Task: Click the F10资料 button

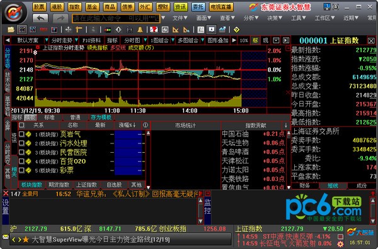Action: click(x=91, y=40)
